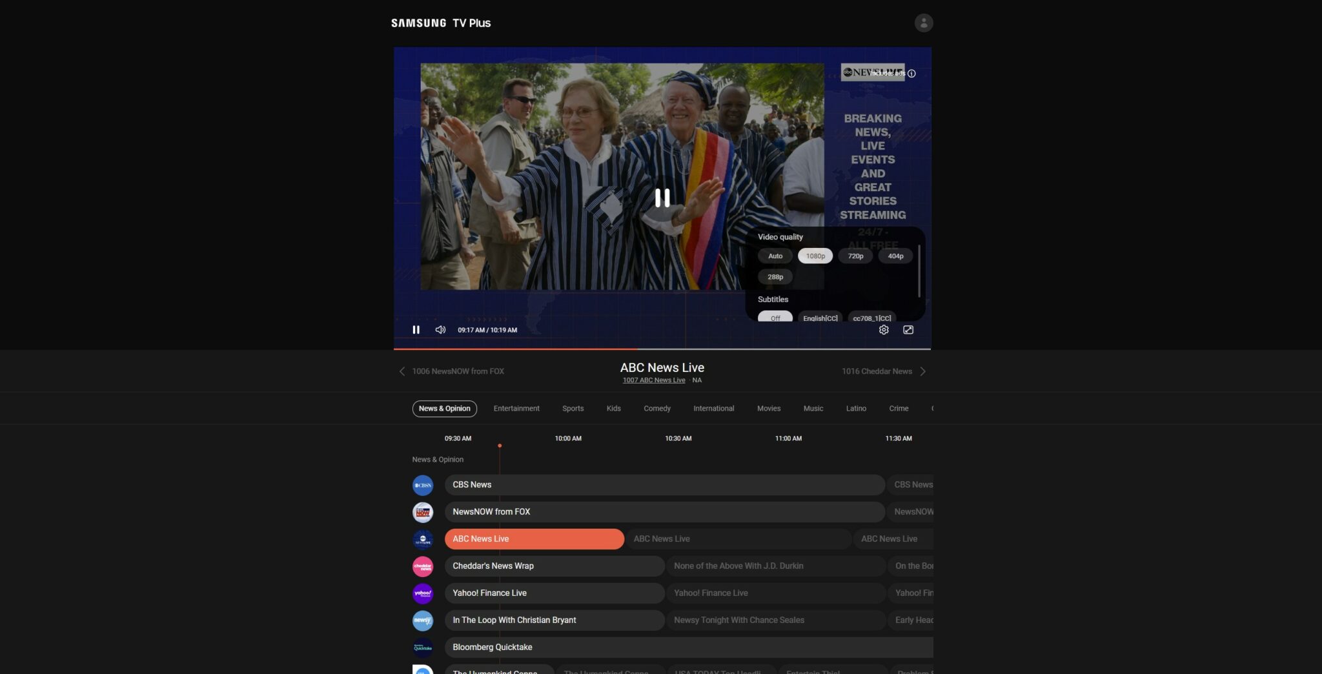The height and width of the screenshot is (674, 1322).
Task: Select the Cheddar's News Wrap program
Action: click(x=554, y=566)
